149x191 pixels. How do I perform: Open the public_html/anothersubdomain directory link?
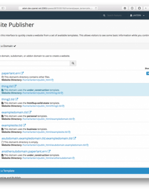(x=47, y=158)
